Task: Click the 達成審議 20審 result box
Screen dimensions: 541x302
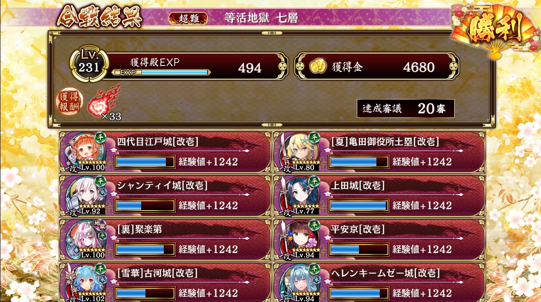Action: tap(406, 108)
